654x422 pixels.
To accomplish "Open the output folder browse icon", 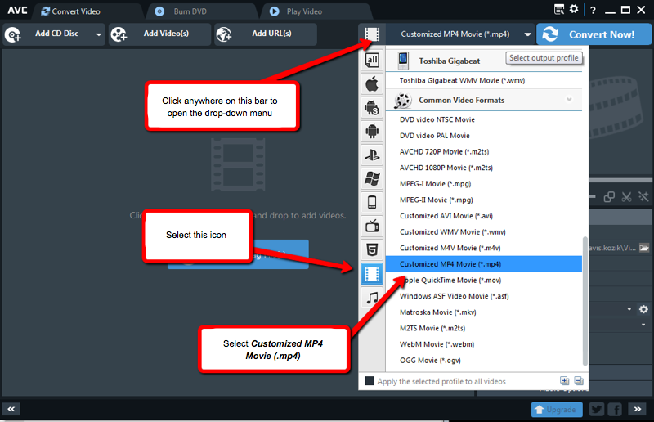I will 644,248.
